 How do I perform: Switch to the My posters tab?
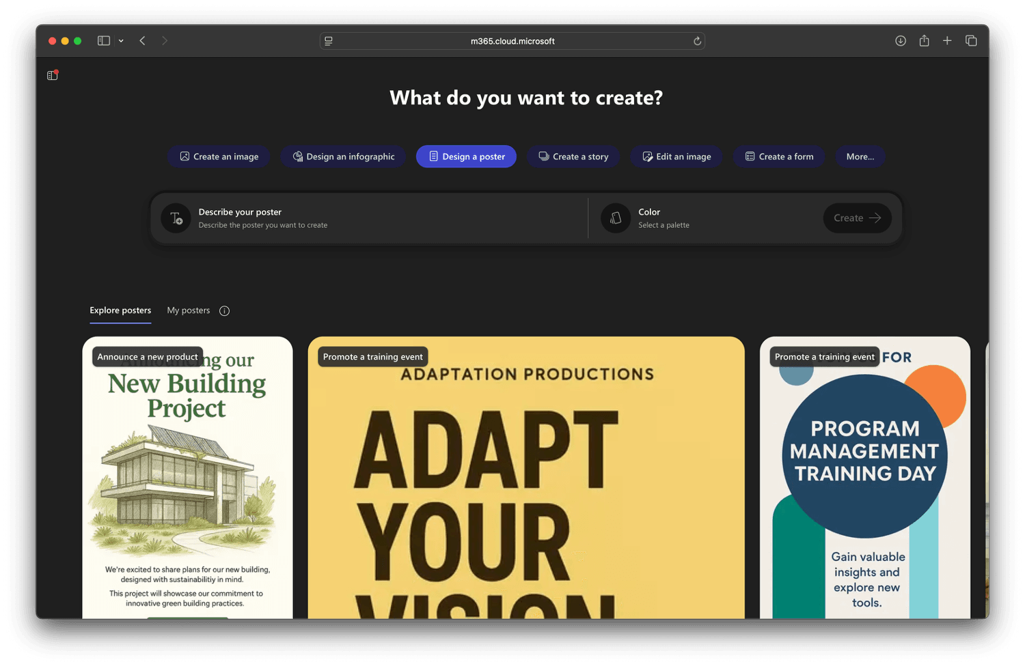[x=189, y=310]
